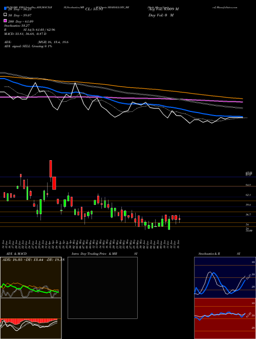Click the tallest red candlestick near 21 Apr
The height and width of the screenshot is (339, 256).
(51, 169)
